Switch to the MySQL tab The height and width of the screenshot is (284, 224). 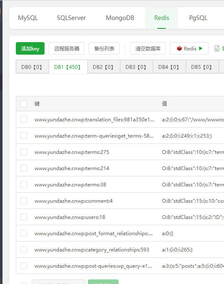click(x=28, y=18)
